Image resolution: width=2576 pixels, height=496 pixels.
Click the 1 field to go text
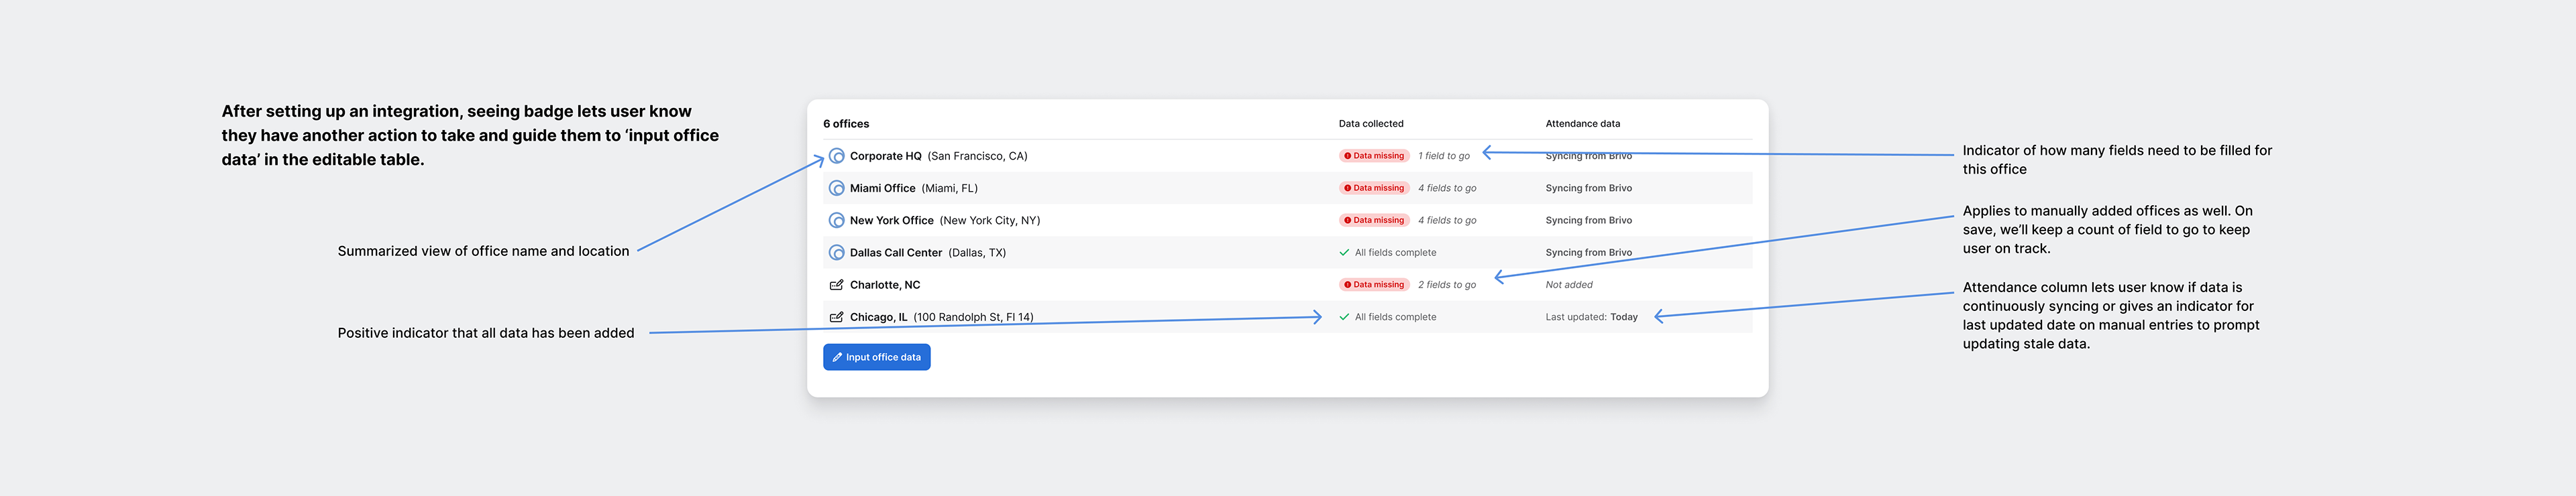(x=1444, y=156)
